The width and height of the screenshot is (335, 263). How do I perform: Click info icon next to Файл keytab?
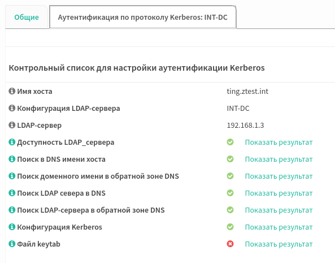tap(12, 244)
